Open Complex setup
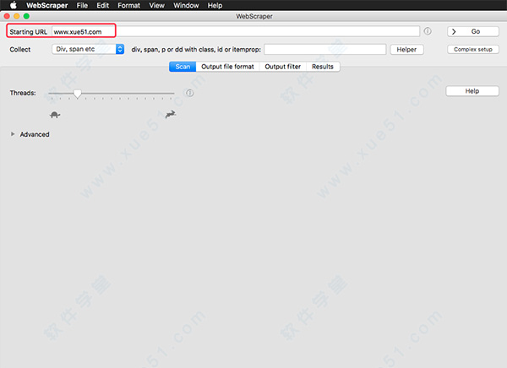This screenshot has width=507, height=368. [x=473, y=50]
